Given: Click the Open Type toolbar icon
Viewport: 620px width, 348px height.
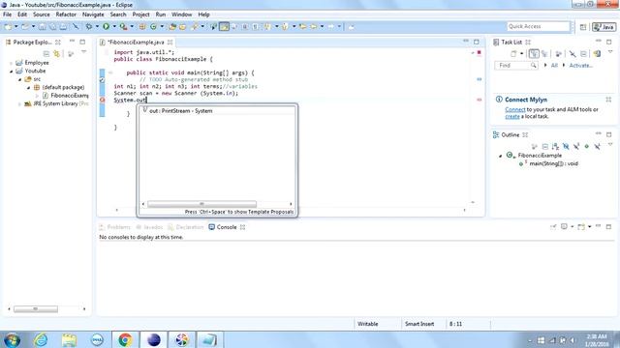Looking at the screenshot, I should 172,26.
